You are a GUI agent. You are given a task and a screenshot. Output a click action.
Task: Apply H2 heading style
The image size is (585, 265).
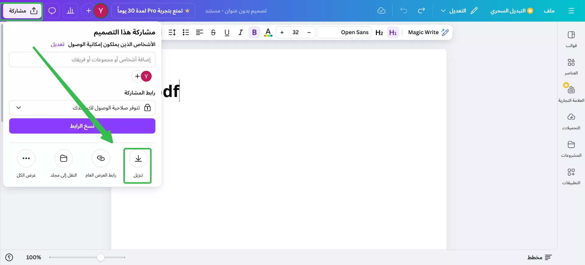click(x=379, y=32)
